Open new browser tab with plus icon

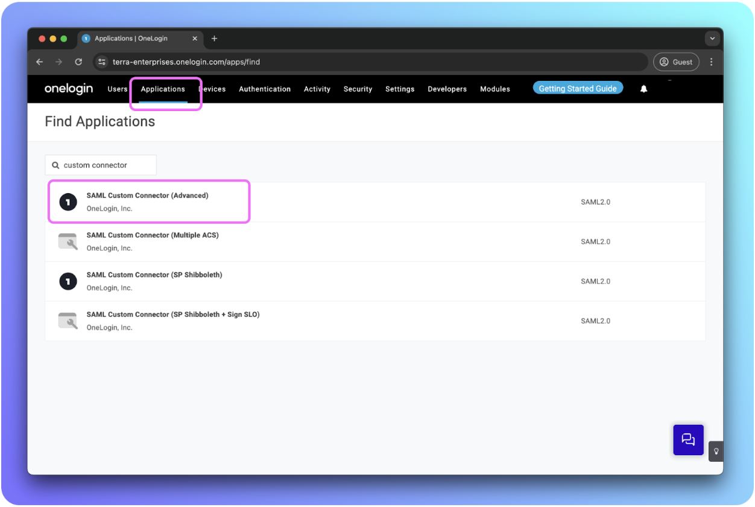[214, 39]
